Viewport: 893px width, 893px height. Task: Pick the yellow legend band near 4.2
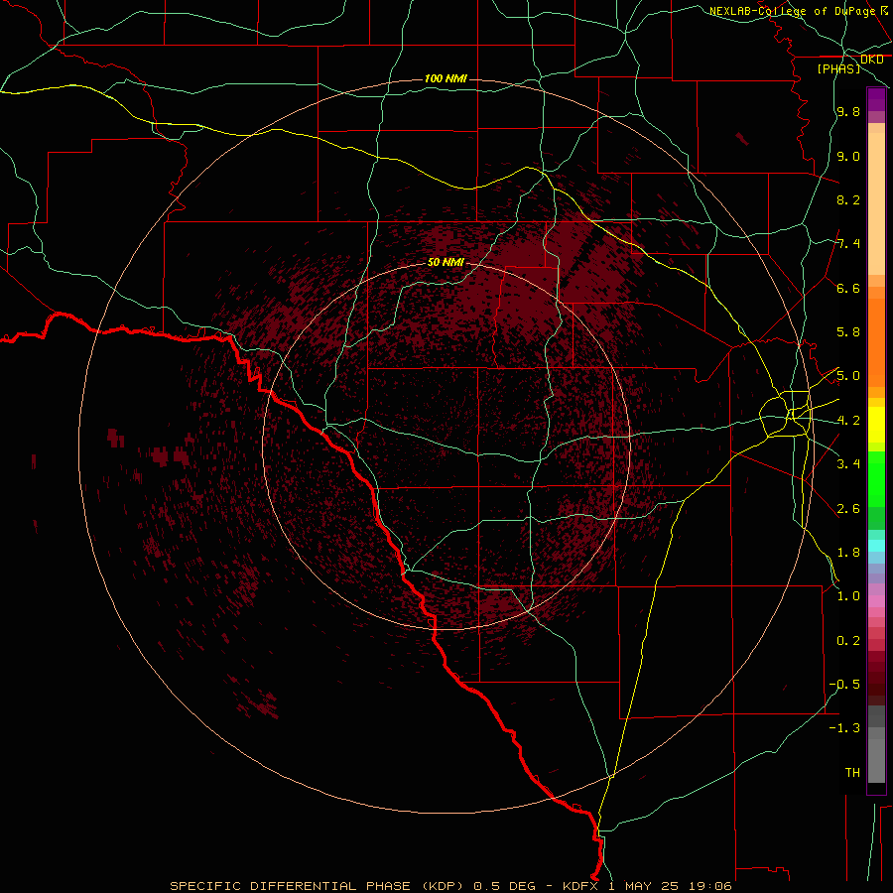point(876,425)
